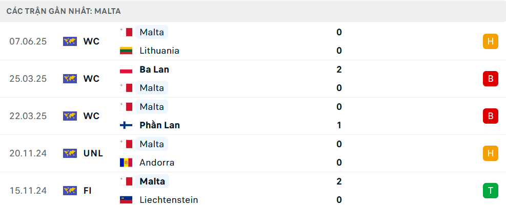Click the world map icon beside FI
This screenshot has height=208, width=506.
70,191
